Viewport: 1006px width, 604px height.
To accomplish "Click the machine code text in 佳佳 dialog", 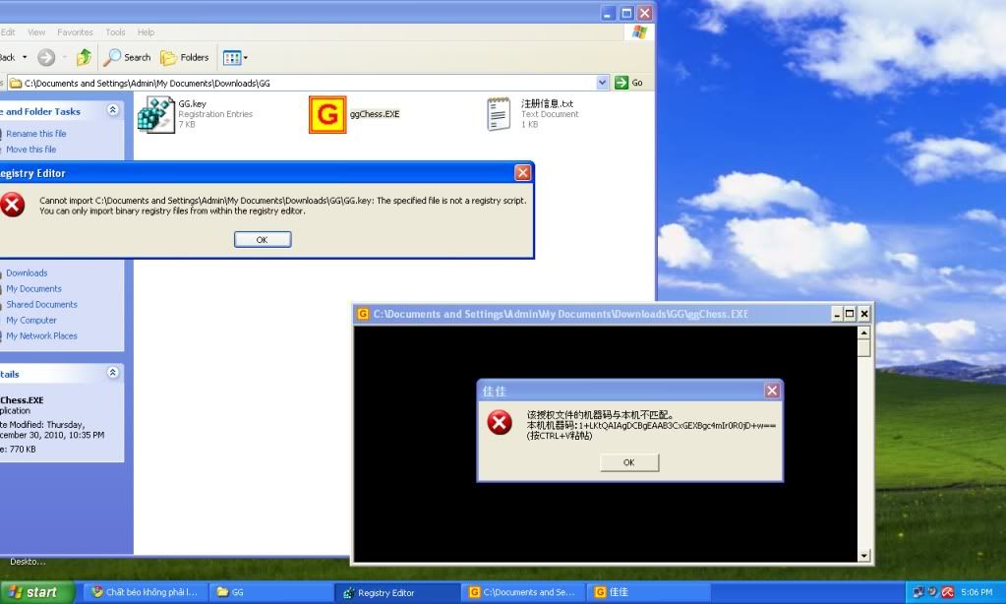I will tap(651, 426).
